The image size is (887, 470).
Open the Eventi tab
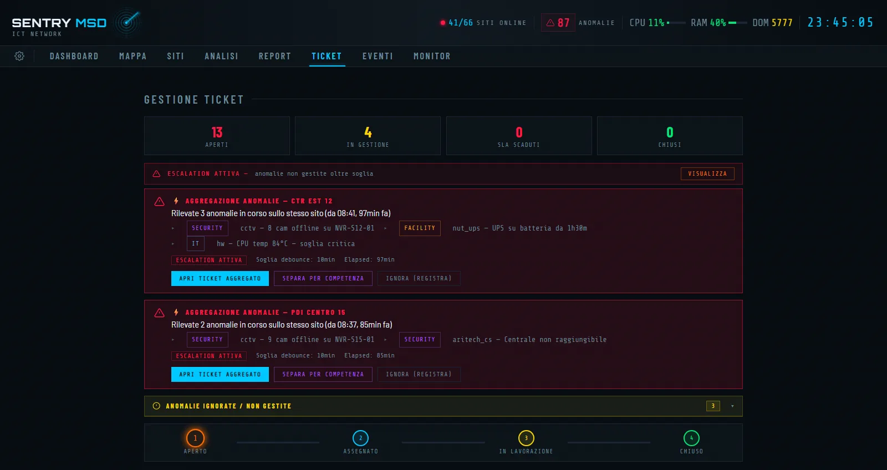[378, 56]
